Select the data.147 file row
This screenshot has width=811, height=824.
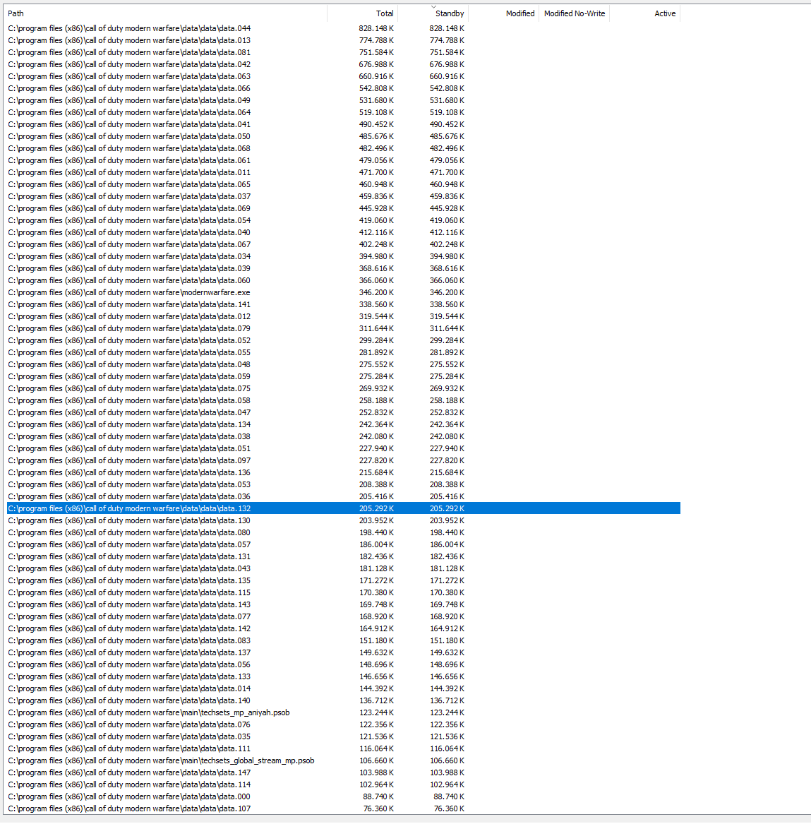pyautogui.click(x=344, y=772)
